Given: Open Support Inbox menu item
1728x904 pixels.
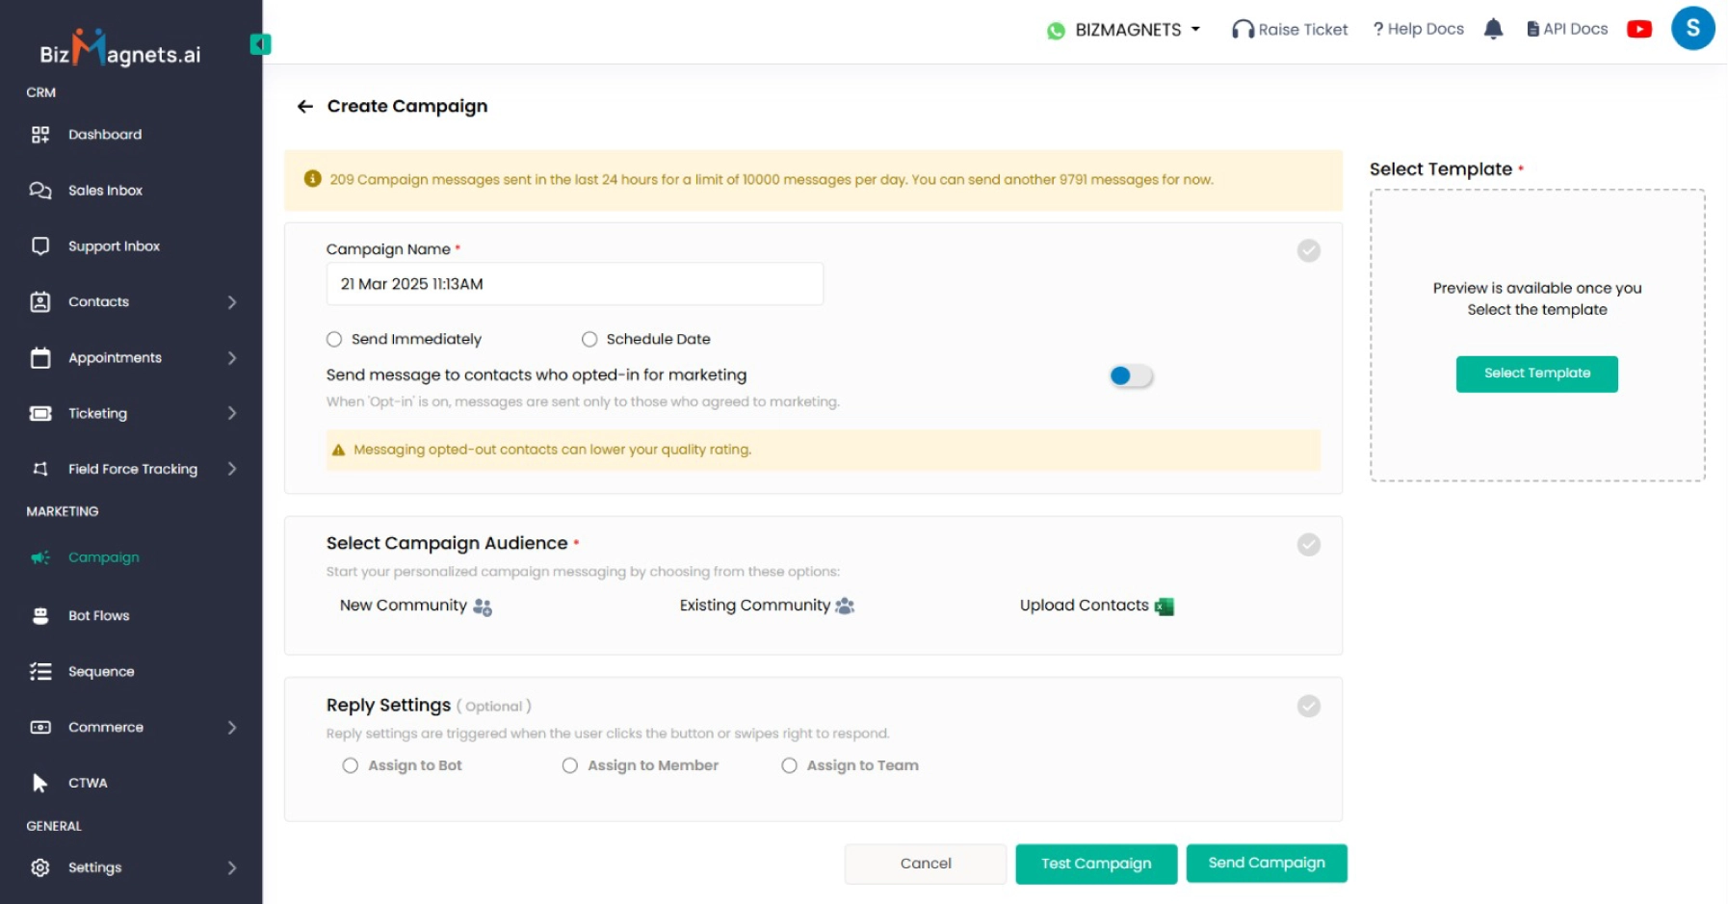Looking at the screenshot, I should (114, 246).
